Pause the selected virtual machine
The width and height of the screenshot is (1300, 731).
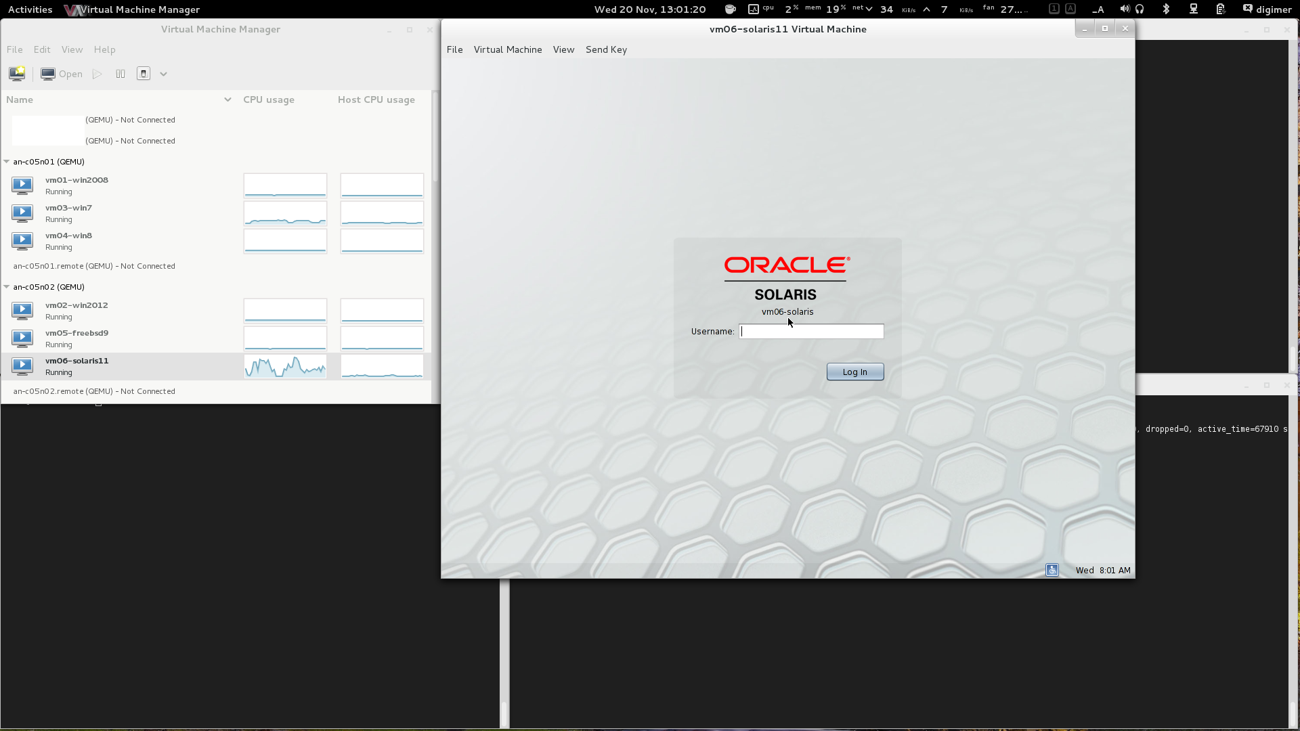click(121, 74)
